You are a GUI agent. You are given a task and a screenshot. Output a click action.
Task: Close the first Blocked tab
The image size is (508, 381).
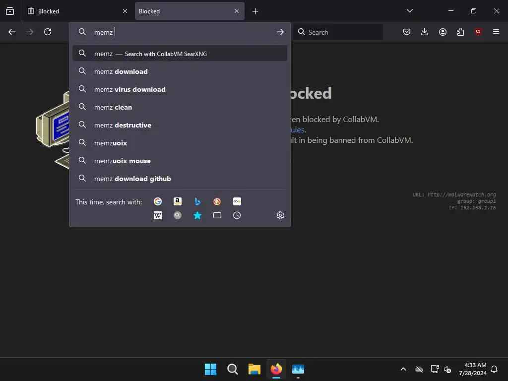125,11
